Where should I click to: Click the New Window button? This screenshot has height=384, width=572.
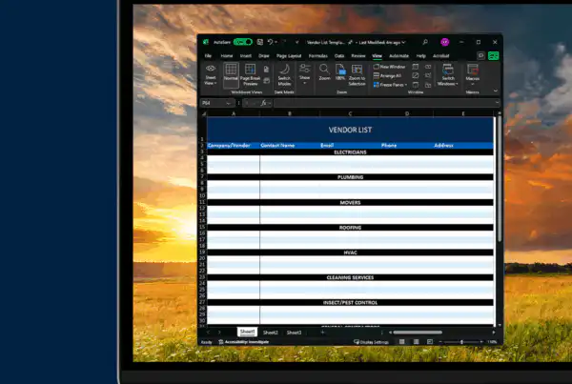tap(389, 67)
